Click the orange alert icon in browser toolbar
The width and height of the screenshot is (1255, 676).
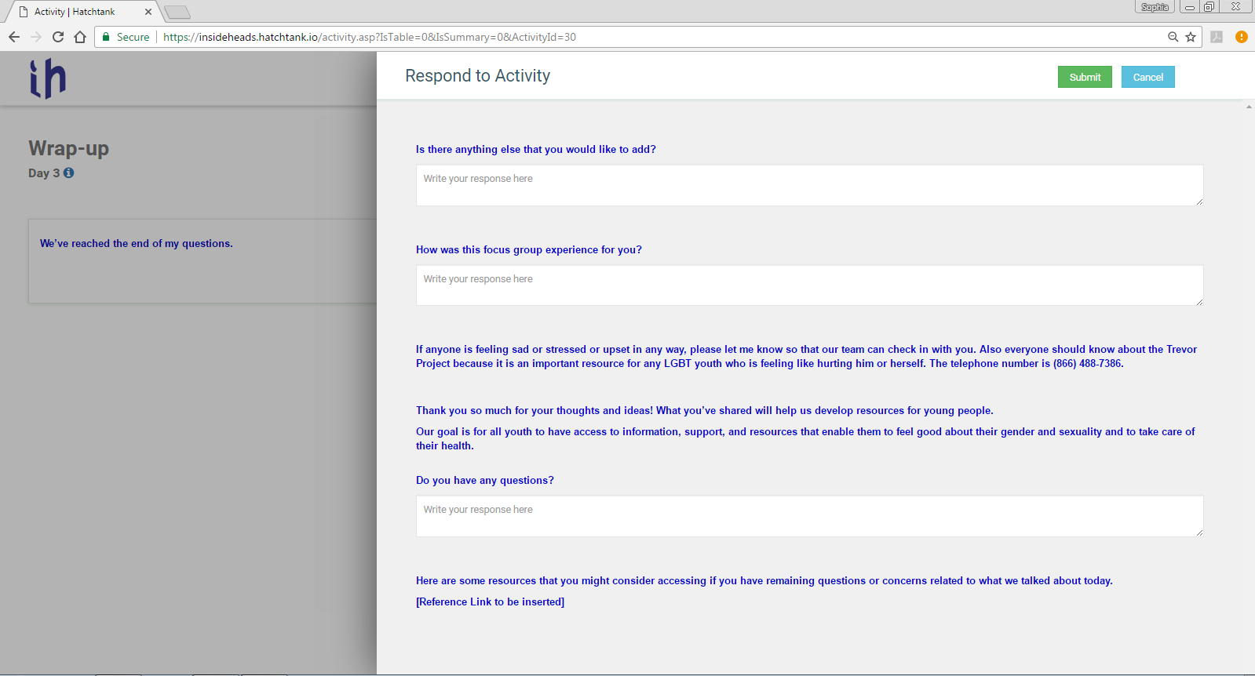(x=1241, y=37)
